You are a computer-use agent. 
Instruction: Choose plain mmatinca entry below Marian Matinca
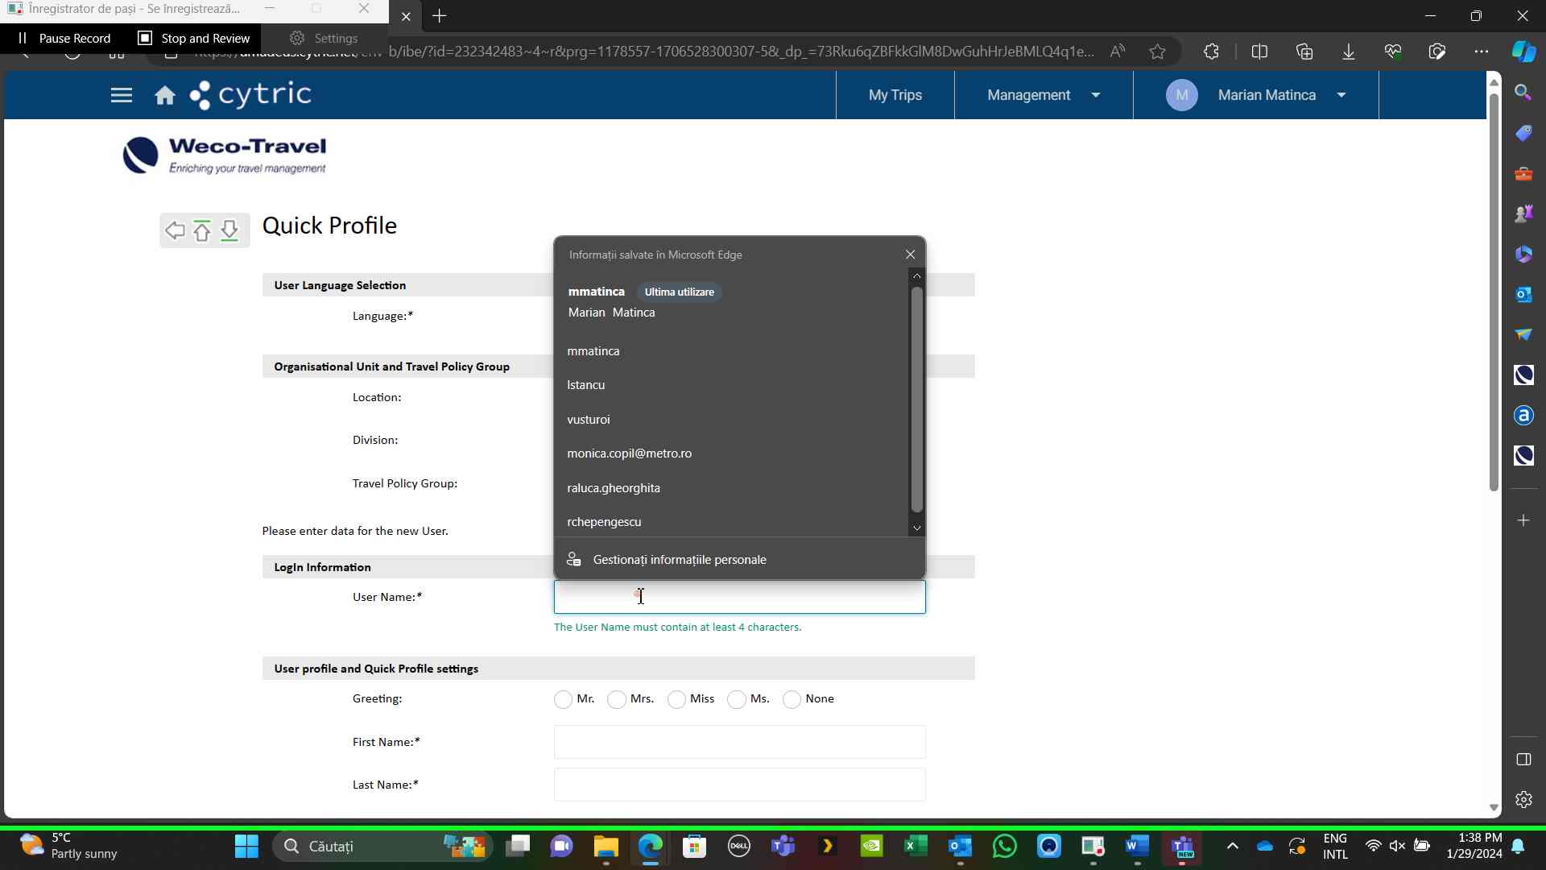pos(731,351)
